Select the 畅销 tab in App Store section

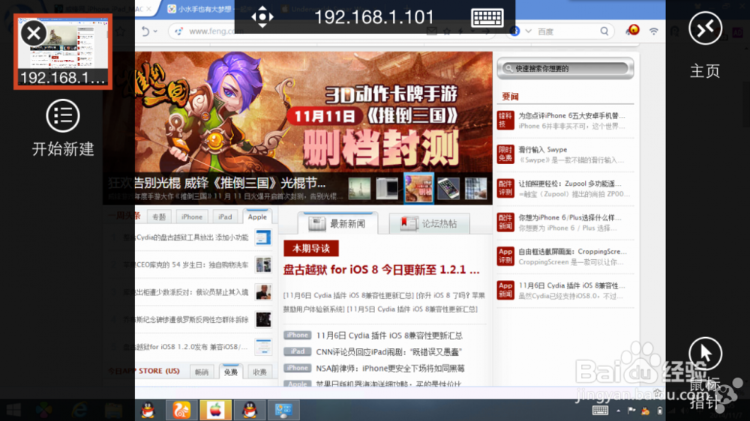(x=201, y=372)
